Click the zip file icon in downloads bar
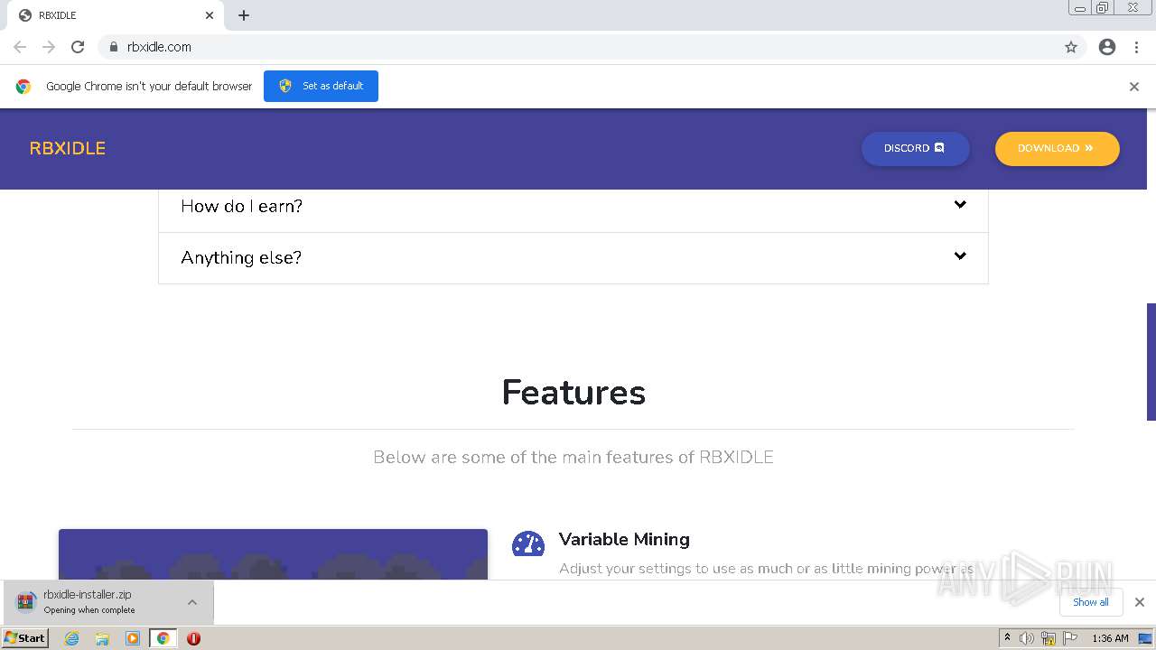The width and height of the screenshot is (1156, 650). [25, 602]
